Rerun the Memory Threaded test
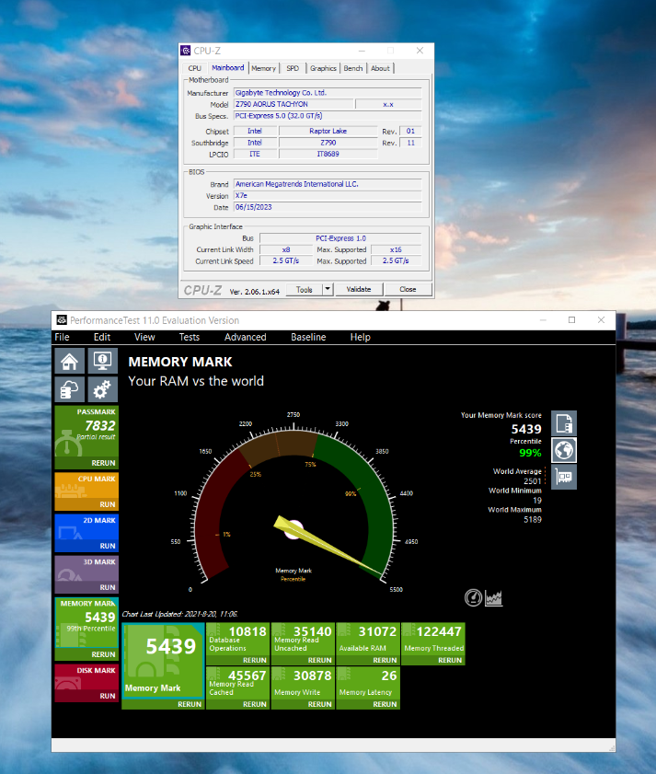The image size is (656, 774). click(450, 661)
